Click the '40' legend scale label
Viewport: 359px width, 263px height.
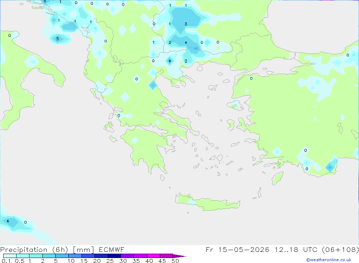click(x=149, y=261)
